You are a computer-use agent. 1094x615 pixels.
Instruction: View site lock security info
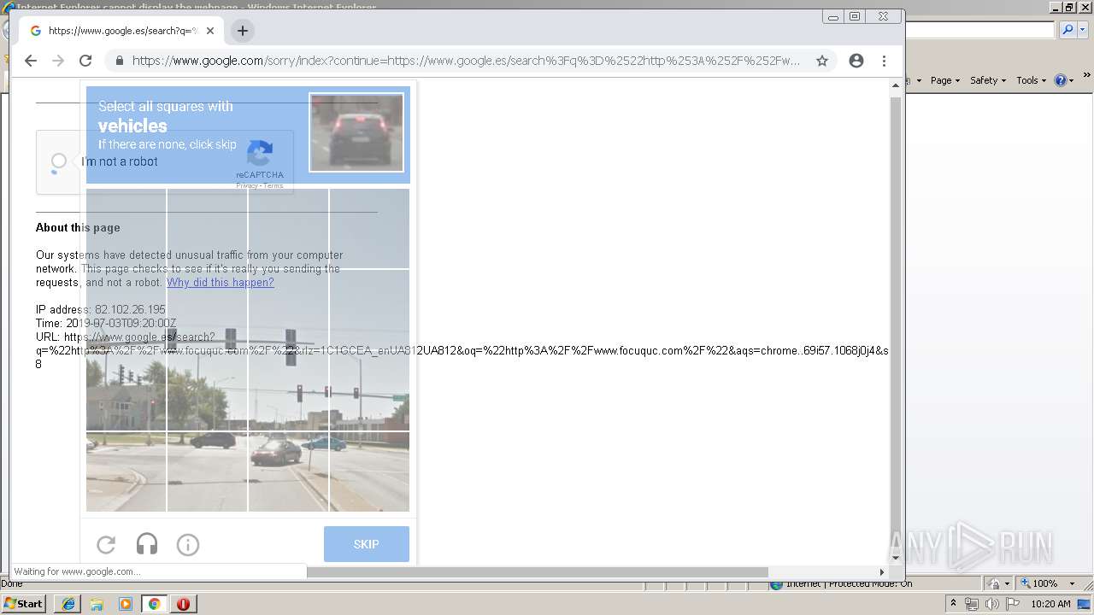(119, 61)
